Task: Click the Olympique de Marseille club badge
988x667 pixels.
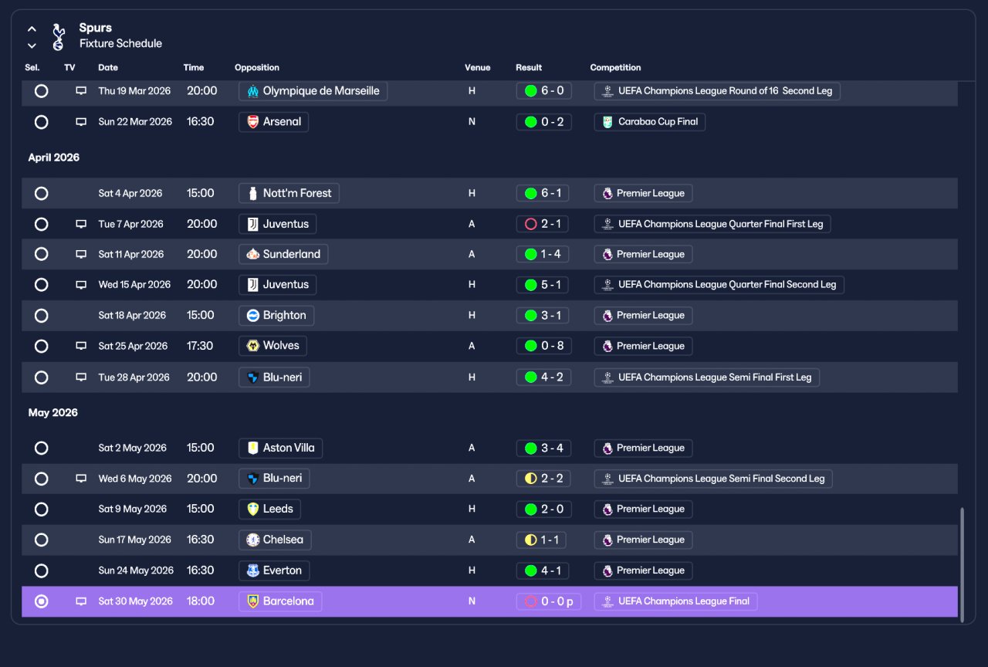Action: click(252, 91)
